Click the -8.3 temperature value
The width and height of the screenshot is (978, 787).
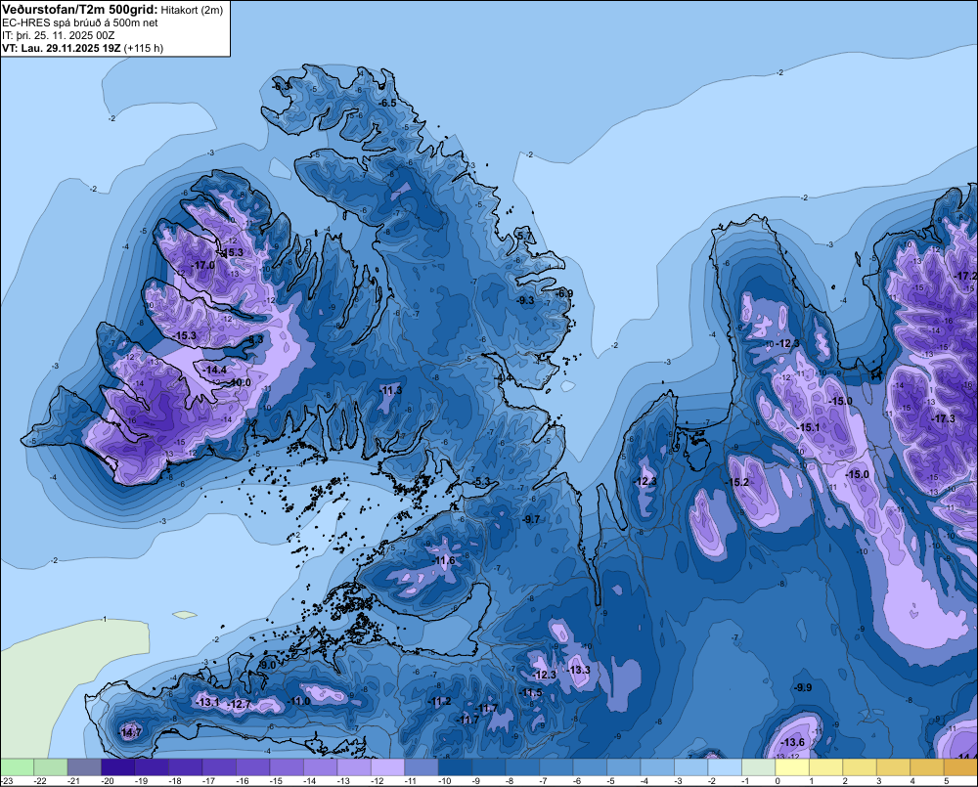click(255, 339)
